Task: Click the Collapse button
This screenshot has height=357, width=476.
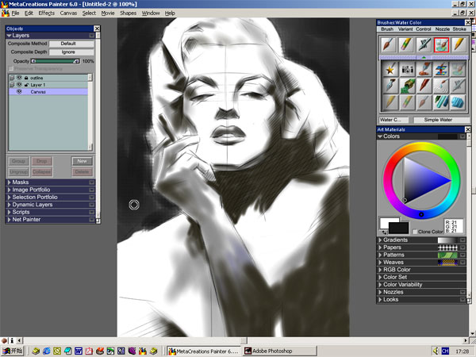Action: [x=41, y=172]
